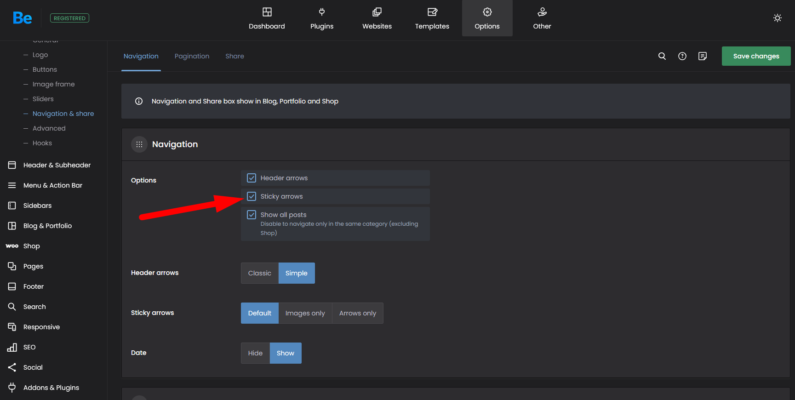Toggle the light/dark theme sun icon
The height and width of the screenshot is (400, 795).
pyautogui.click(x=777, y=18)
